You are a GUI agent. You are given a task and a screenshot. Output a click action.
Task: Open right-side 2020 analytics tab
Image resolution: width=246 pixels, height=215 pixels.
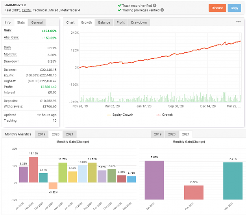[x=172, y=134]
